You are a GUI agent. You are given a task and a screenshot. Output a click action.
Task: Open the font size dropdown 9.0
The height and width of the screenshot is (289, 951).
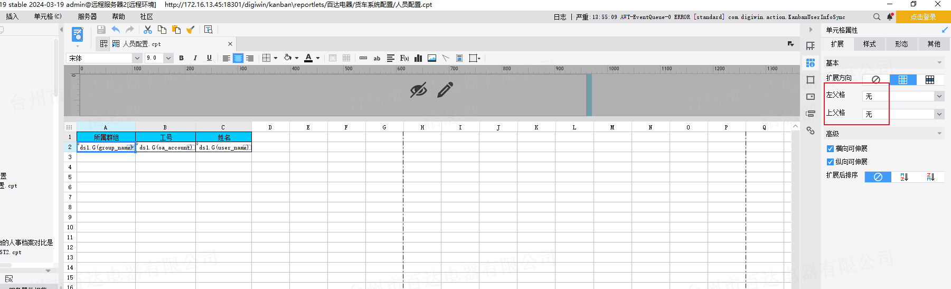click(x=168, y=58)
